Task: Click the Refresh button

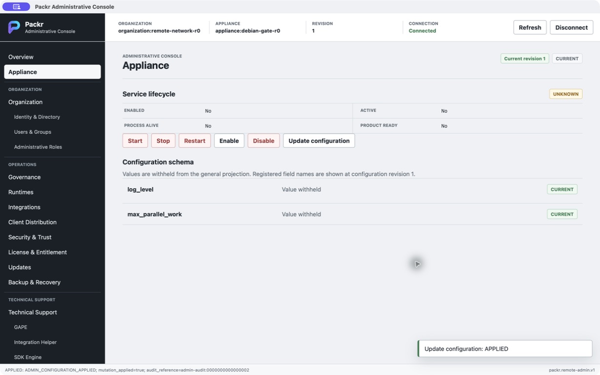Action: point(530,27)
